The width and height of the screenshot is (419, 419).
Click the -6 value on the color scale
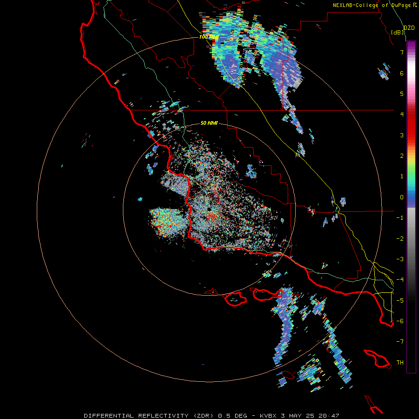coord(400,321)
